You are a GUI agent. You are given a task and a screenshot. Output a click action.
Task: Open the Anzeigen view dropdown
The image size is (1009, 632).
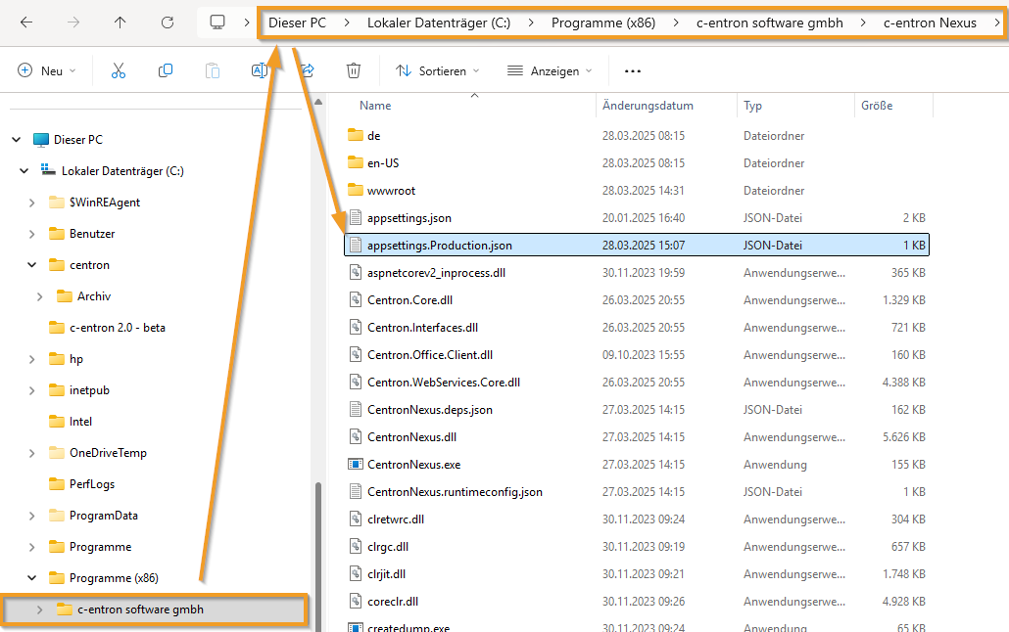(550, 70)
